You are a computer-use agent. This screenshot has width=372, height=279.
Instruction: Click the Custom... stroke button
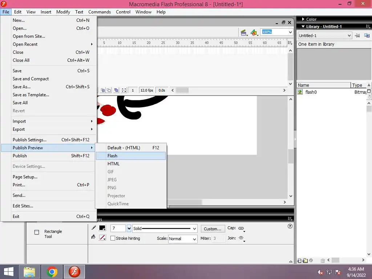(213, 229)
